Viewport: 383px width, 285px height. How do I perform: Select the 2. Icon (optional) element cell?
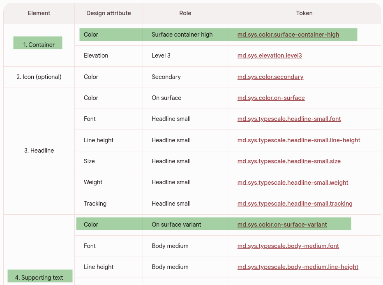point(39,77)
